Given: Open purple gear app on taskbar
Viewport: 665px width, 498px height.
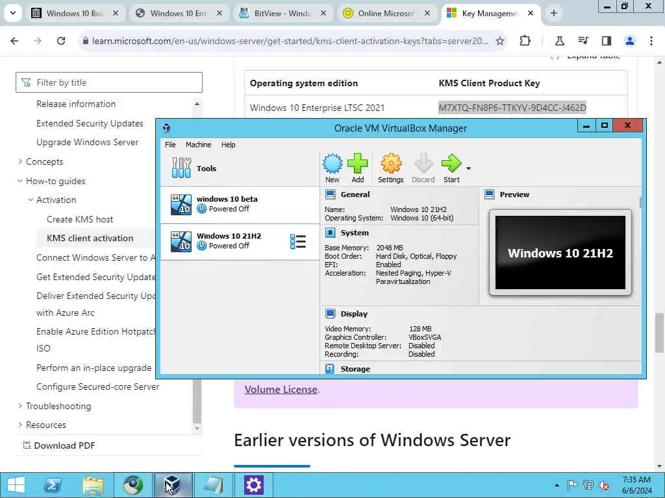Looking at the screenshot, I should [254, 485].
